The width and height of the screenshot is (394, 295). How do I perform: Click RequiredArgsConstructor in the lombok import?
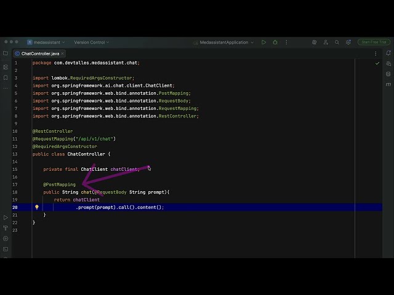click(x=101, y=78)
